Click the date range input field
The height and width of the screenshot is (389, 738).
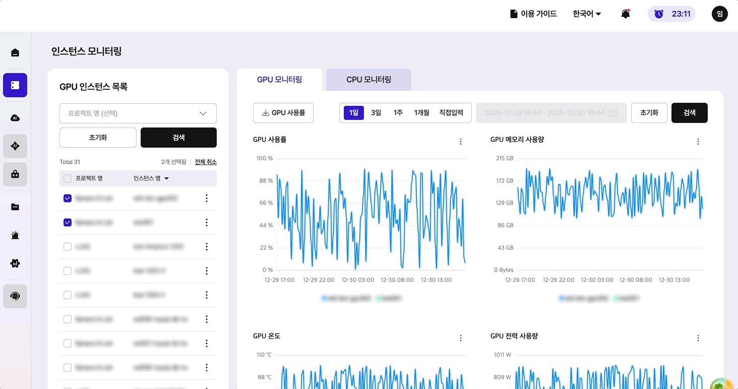coord(551,113)
